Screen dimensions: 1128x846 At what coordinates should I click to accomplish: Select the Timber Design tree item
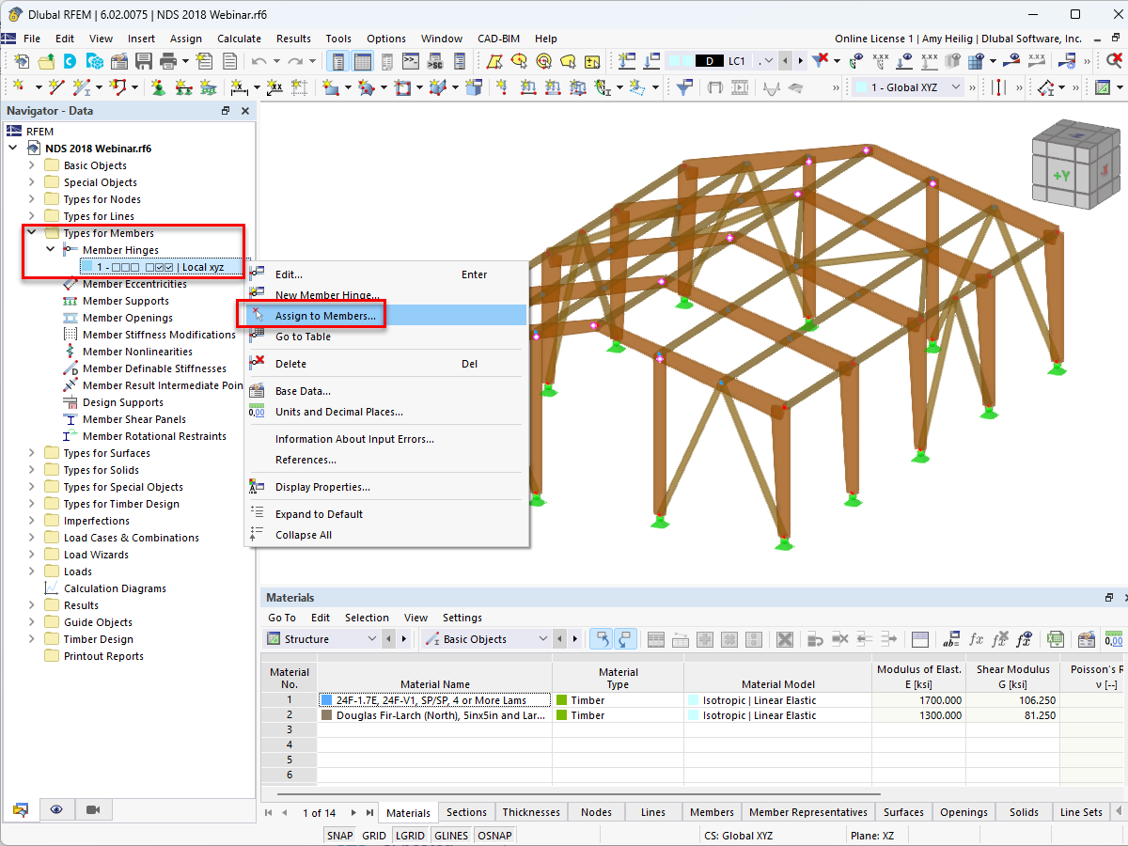point(98,639)
